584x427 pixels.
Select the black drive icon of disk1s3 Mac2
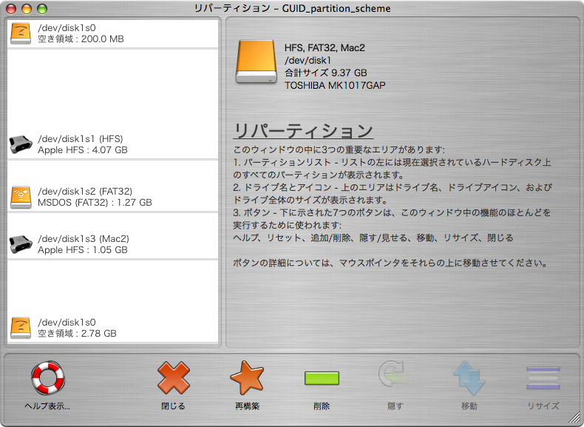point(21,244)
